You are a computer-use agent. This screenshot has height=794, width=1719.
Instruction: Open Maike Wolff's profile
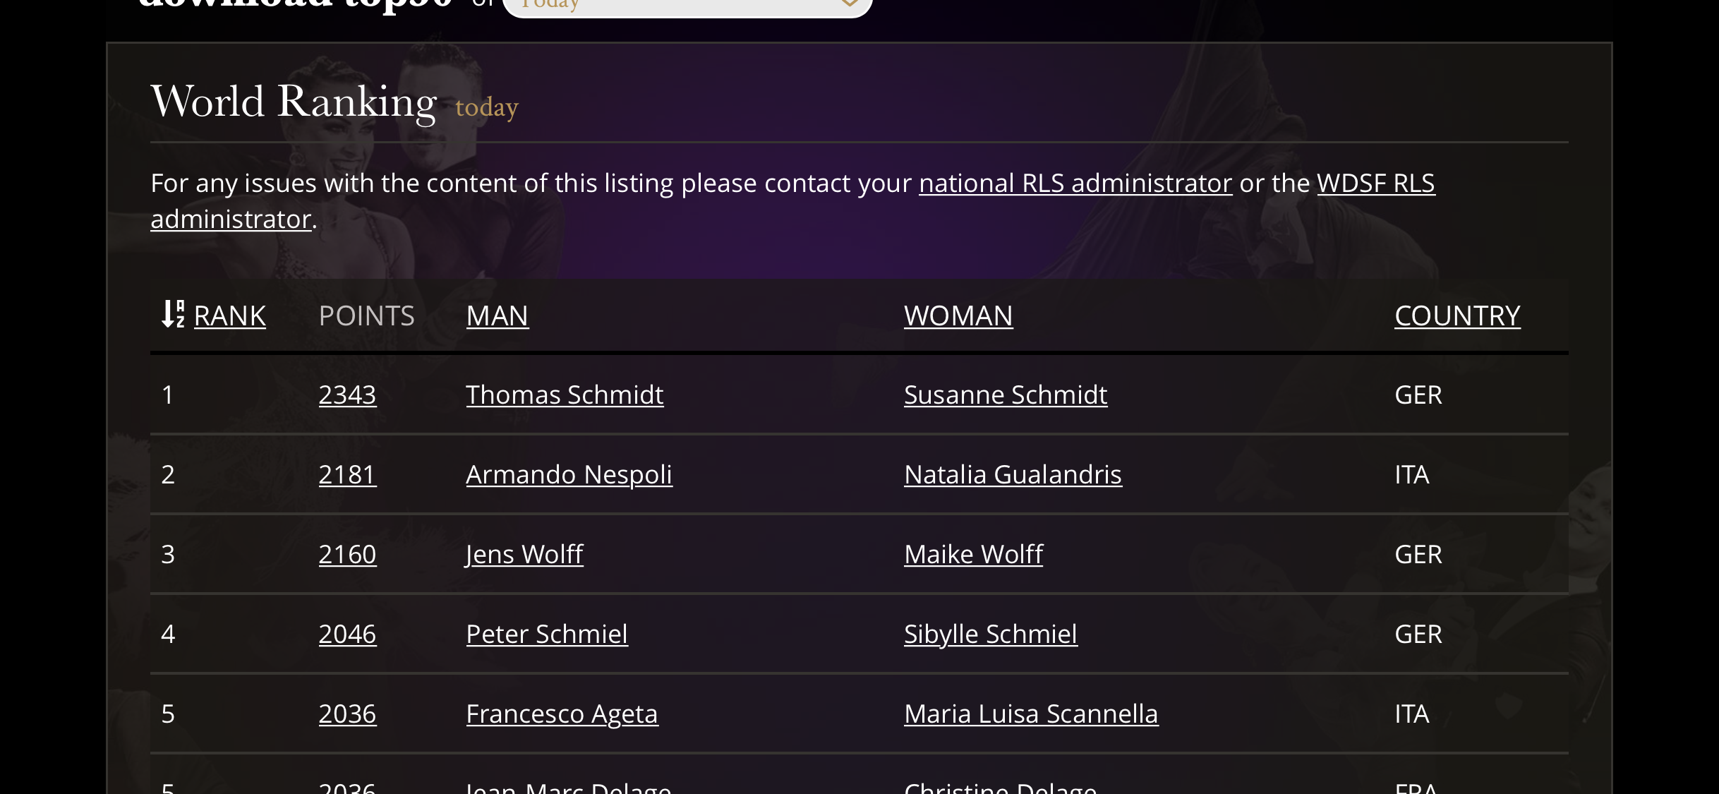[x=973, y=554]
